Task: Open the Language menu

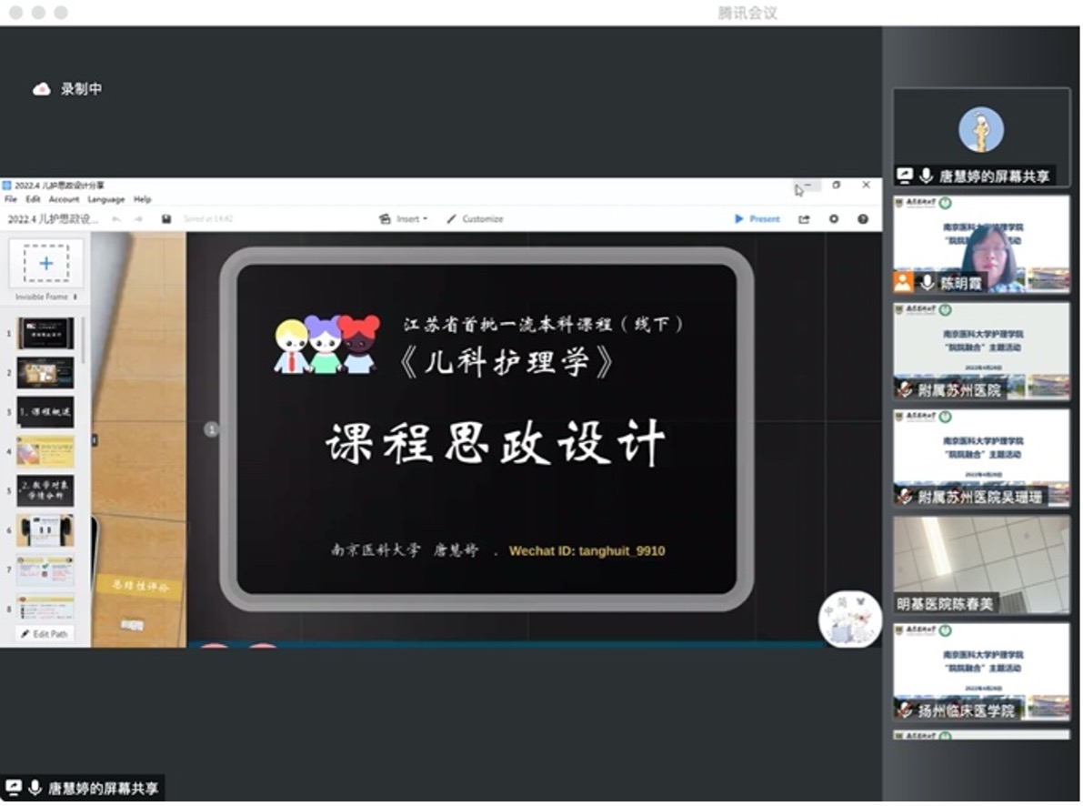Action: pyautogui.click(x=106, y=199)
